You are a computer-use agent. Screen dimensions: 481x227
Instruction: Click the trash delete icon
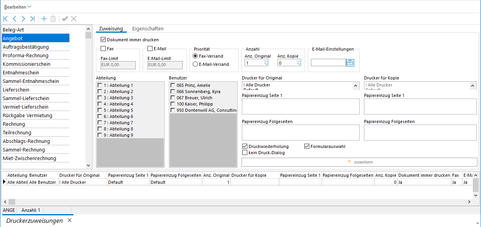(53, 19)
